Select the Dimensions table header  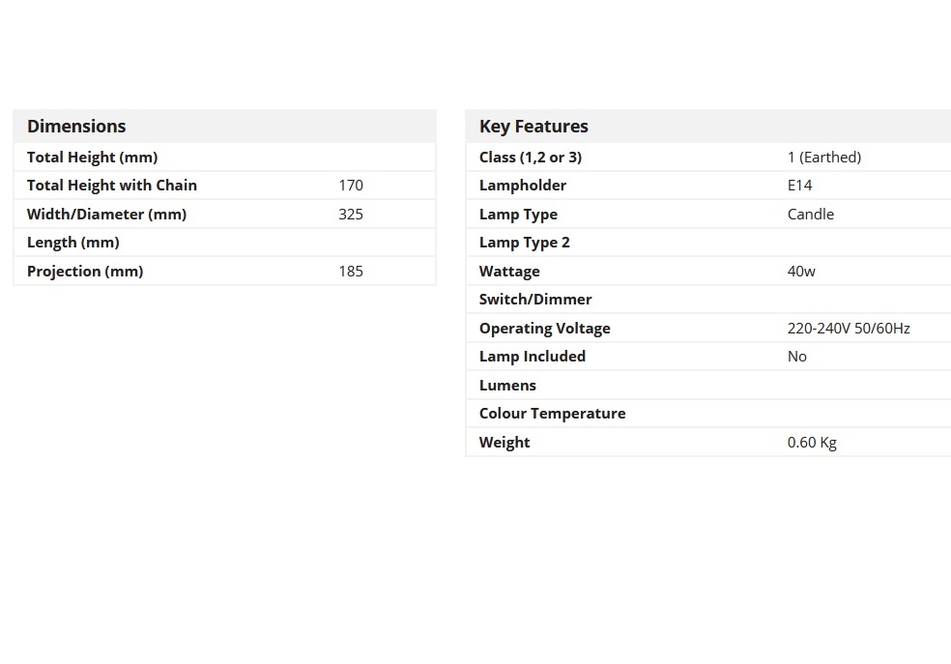76,126
